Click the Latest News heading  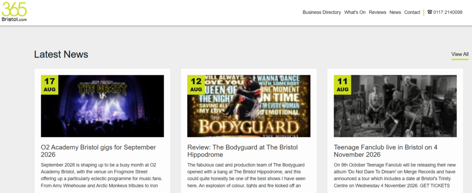[x=61, y=54]
